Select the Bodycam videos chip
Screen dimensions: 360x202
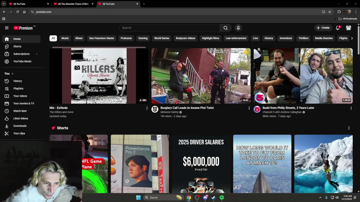point(185,38)
